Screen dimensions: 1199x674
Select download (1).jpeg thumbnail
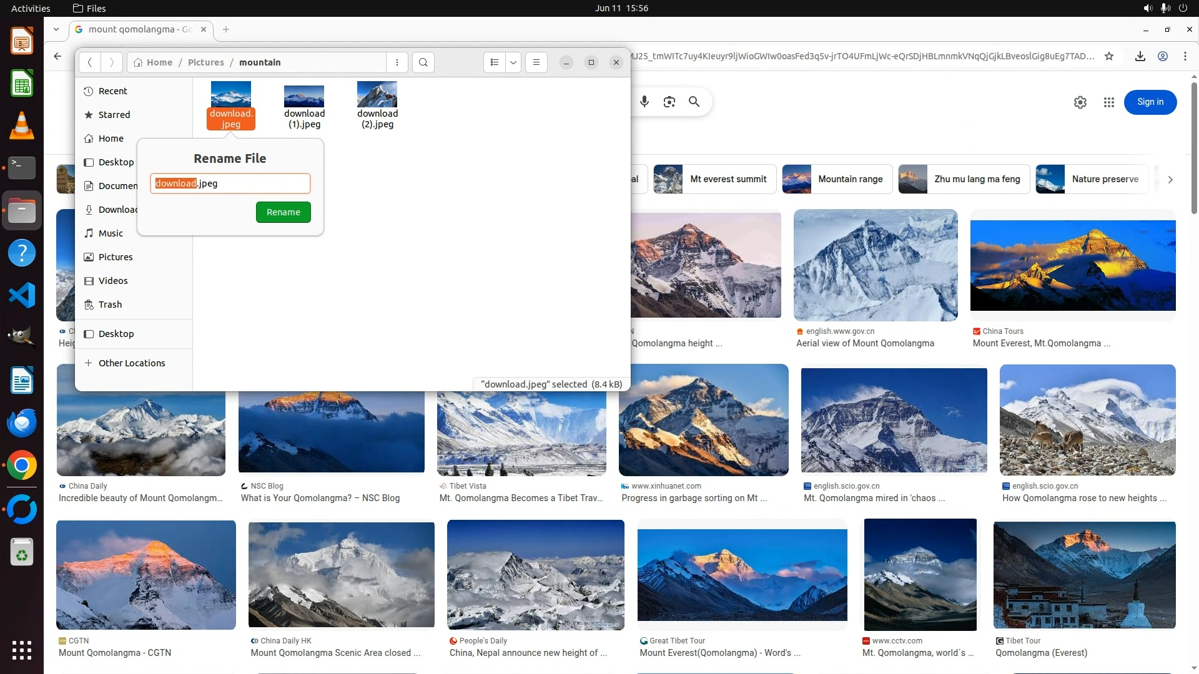coord(304,97)
